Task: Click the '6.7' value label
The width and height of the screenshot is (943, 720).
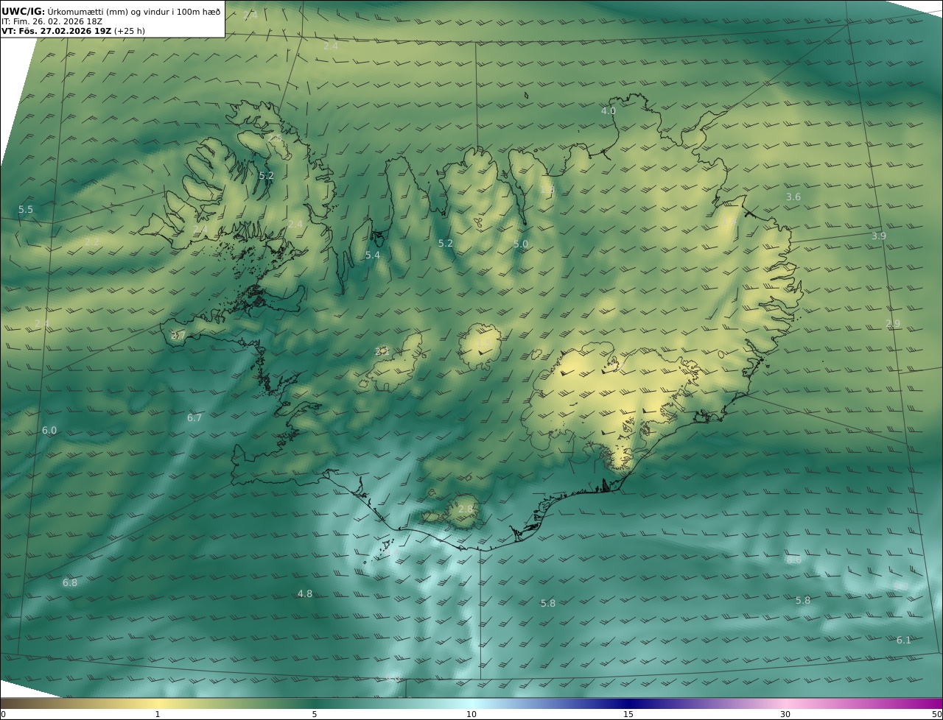Action: (x=194, y=418)
